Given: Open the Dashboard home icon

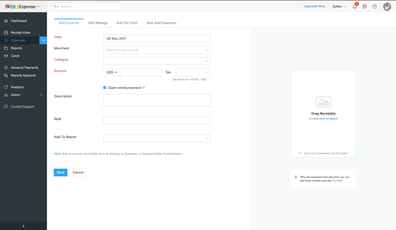Looking at the screenshot, I should (6, 21).
